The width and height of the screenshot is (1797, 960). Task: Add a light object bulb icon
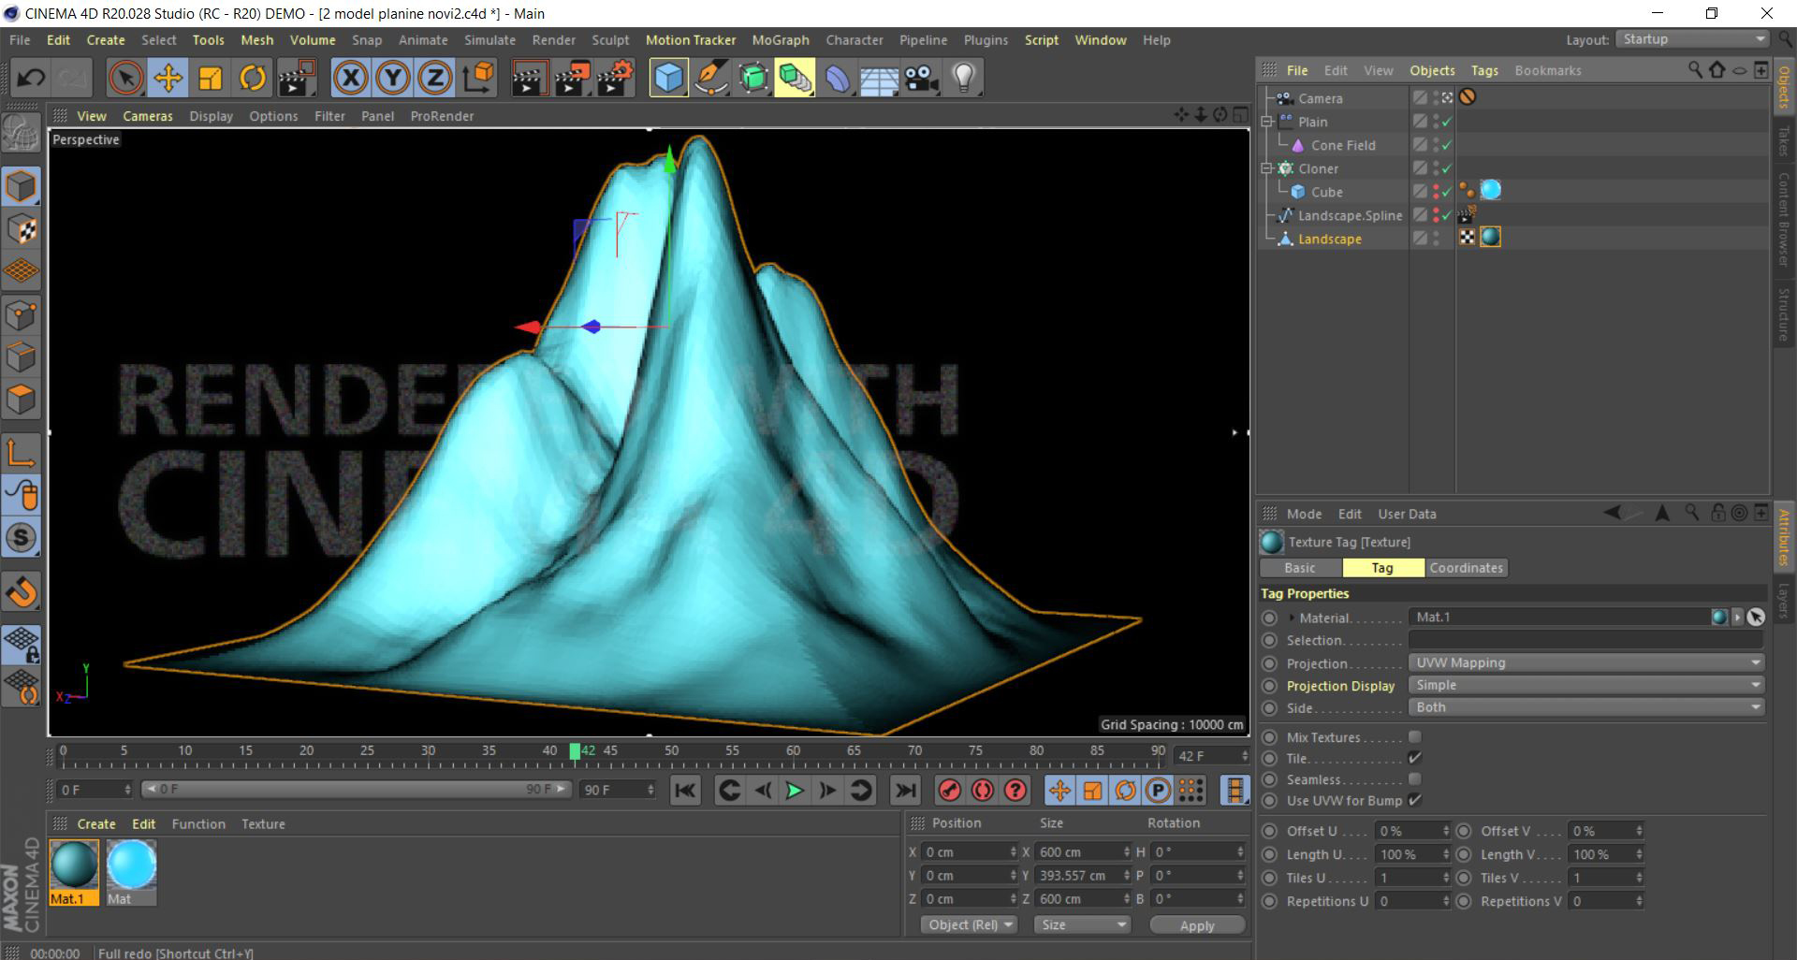point(963,78)
